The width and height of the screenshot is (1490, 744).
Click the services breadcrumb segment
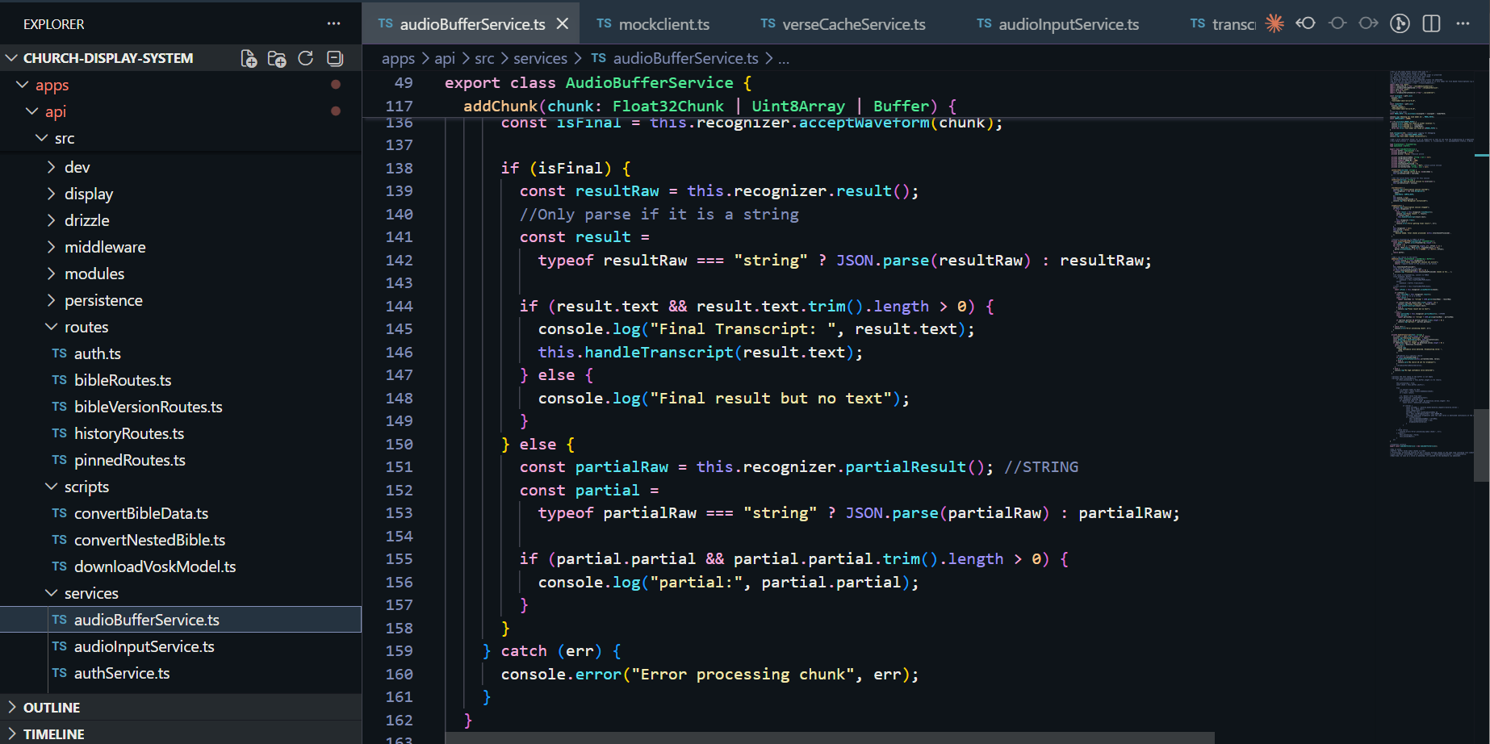[x=540, y=58]
